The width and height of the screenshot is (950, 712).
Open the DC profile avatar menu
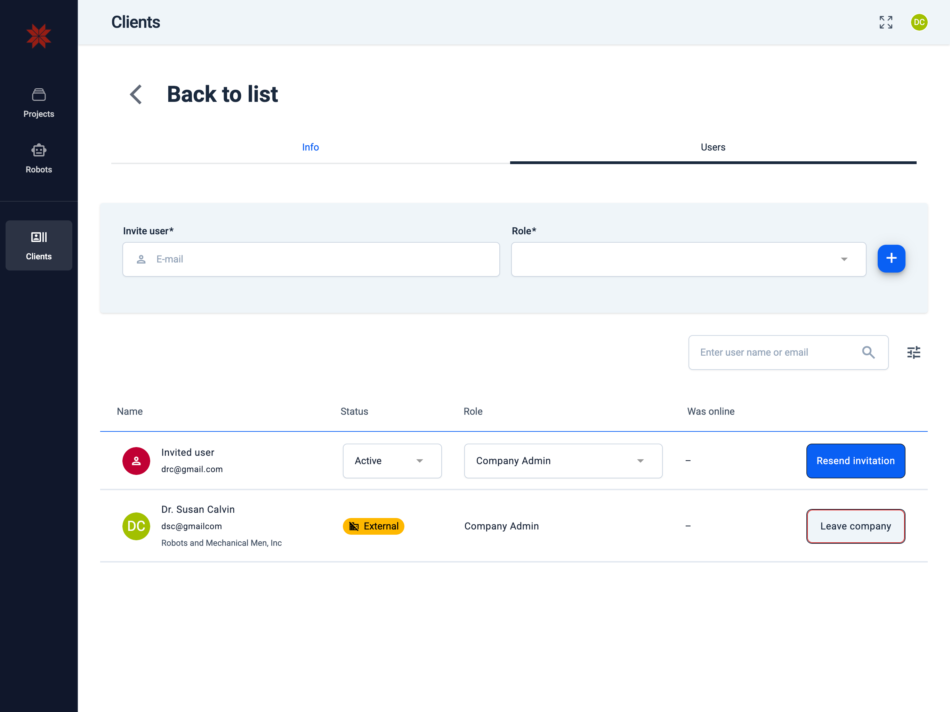(919, 22)
